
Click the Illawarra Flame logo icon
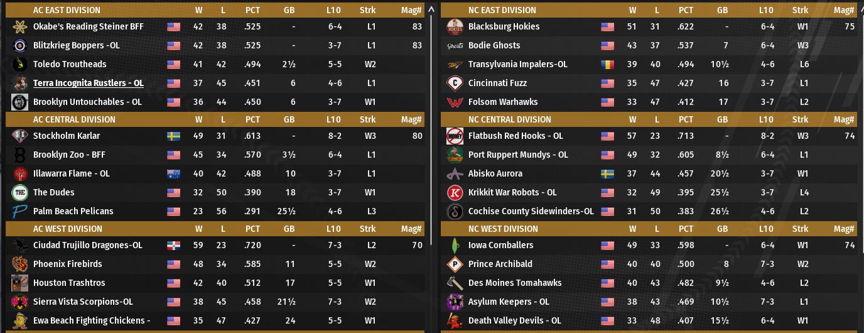(19, 174)
